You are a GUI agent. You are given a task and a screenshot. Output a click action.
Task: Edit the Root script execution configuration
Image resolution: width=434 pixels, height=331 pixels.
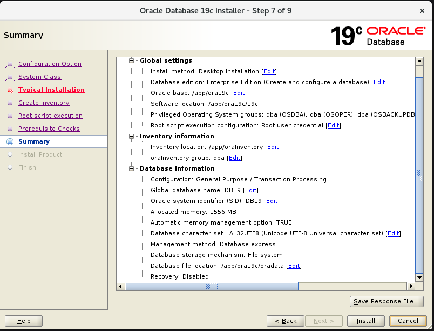pos(333,125)
